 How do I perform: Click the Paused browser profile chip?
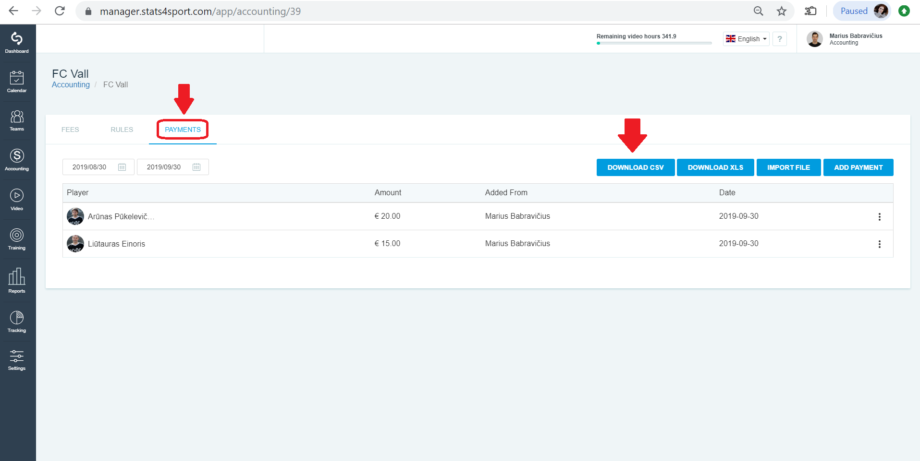click(x=862, y=11)
